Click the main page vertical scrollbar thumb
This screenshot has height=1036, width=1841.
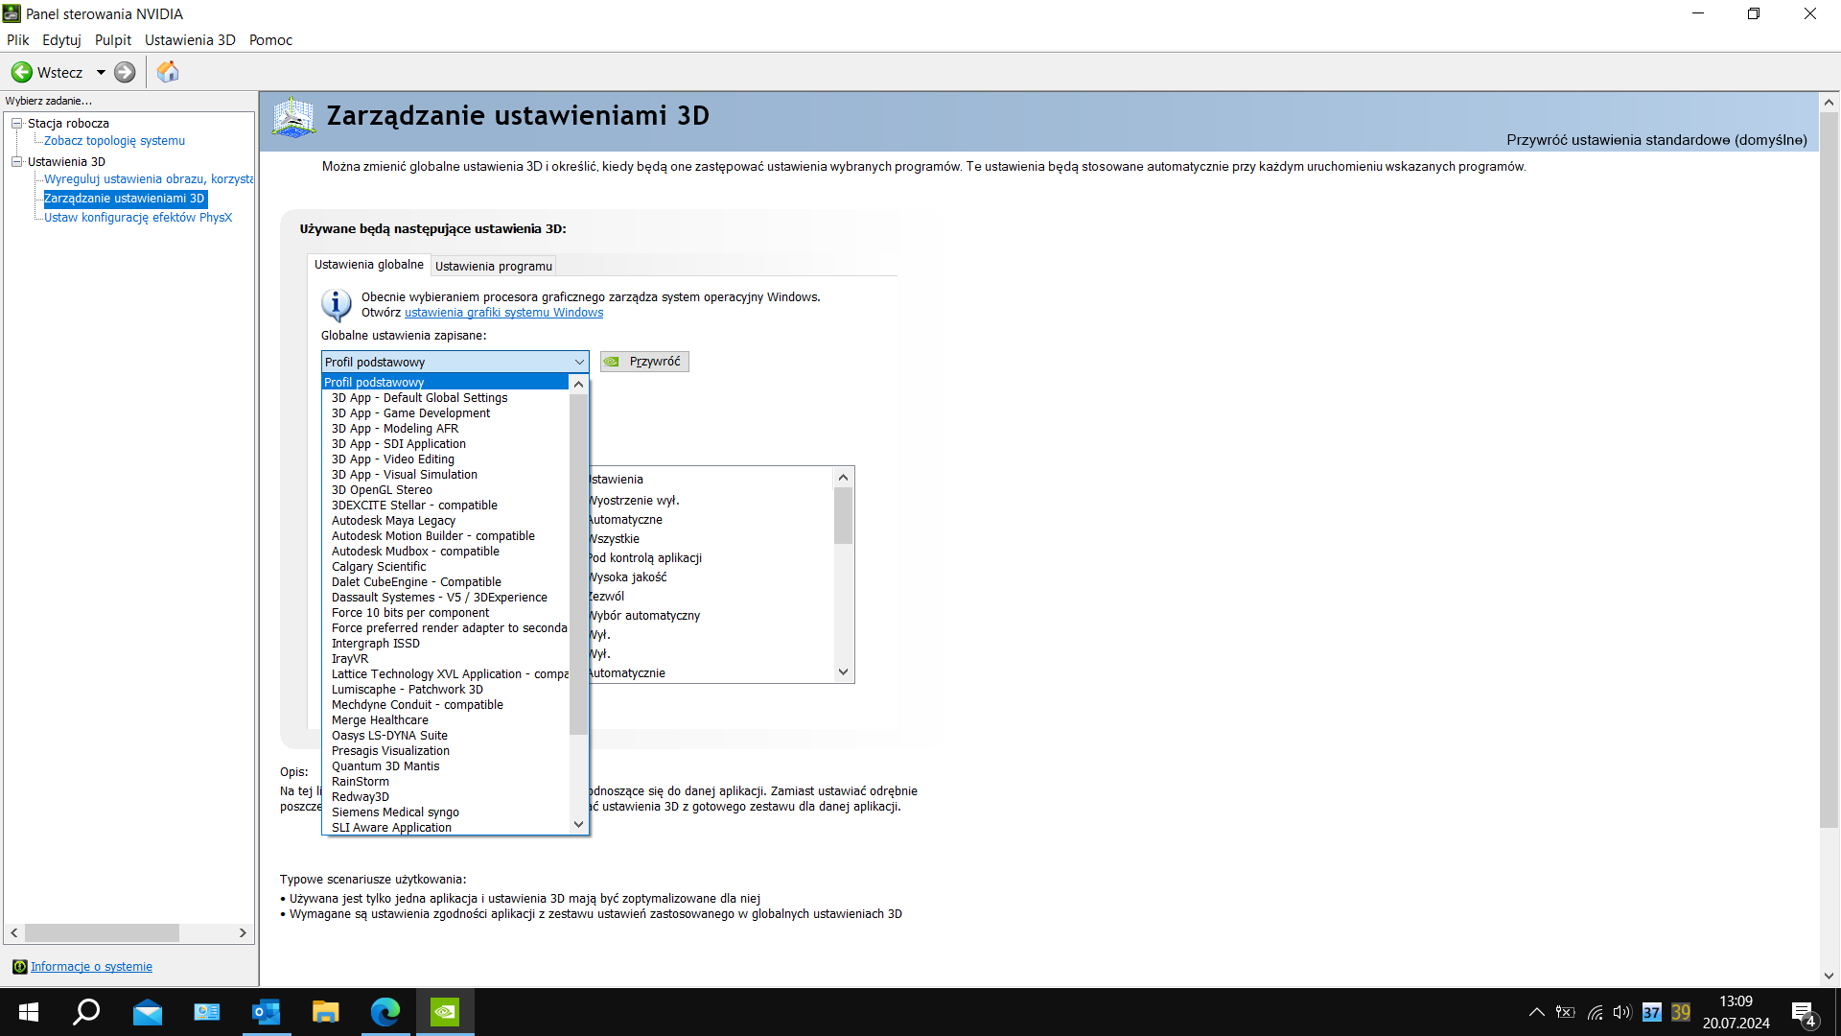(1829, 470)
